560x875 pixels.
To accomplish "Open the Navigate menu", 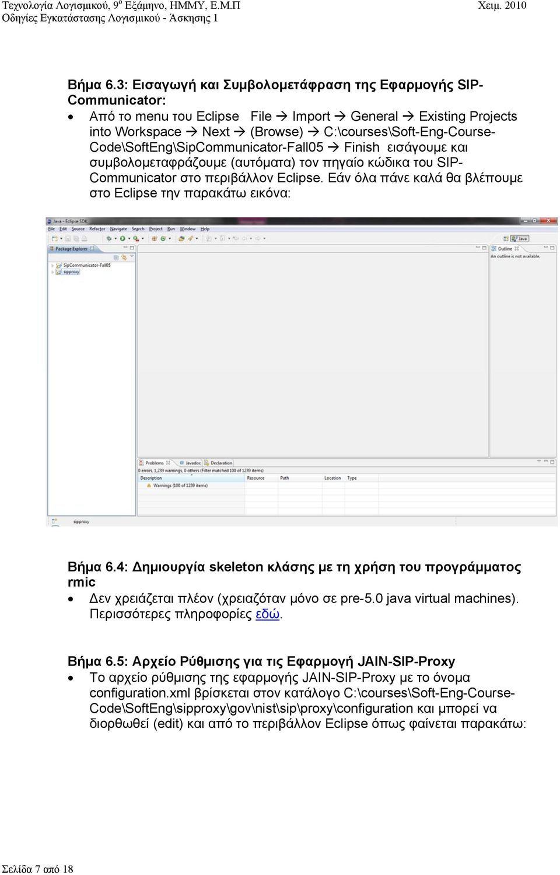I will (118, 229).
